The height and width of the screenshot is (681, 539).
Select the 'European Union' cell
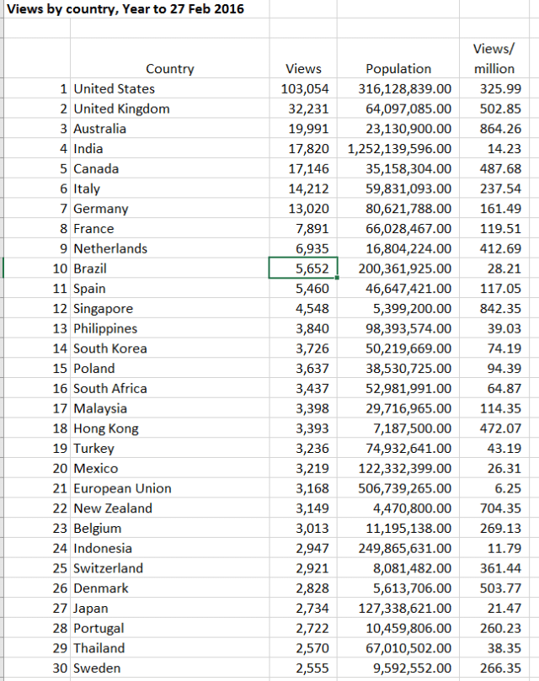(x=122, y=488)
